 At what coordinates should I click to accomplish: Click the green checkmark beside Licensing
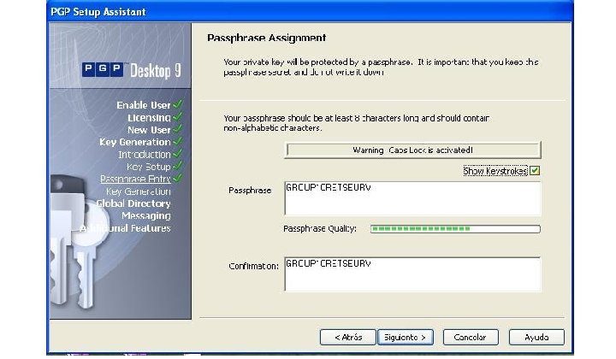tap(178, 116)
